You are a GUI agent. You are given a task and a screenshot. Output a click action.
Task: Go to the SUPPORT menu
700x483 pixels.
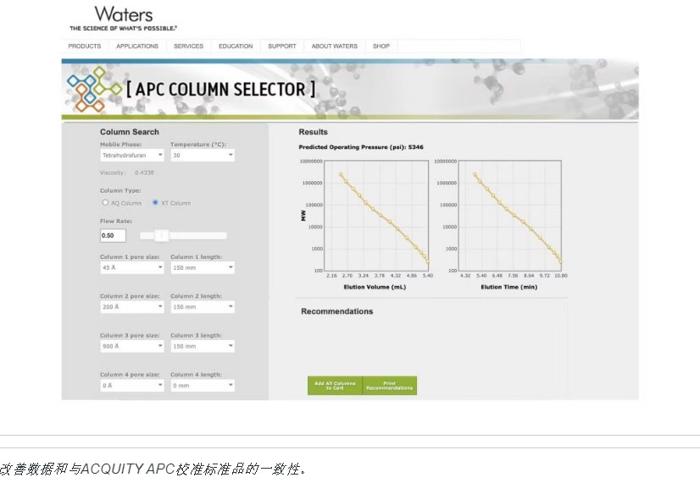tap(282, 47)
